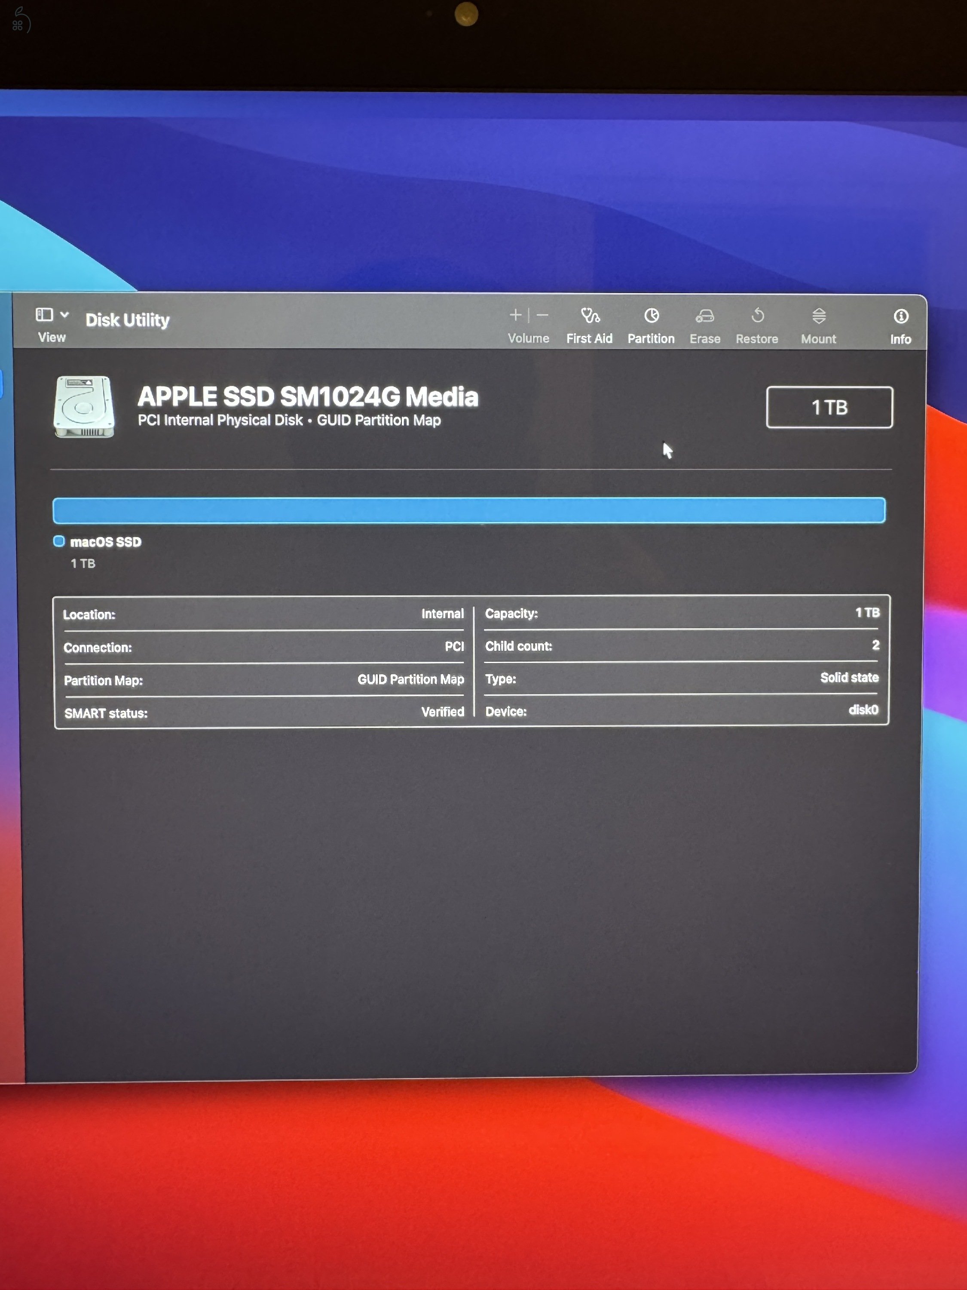Click the Mount toolbar icon

(x=819, y=316)
